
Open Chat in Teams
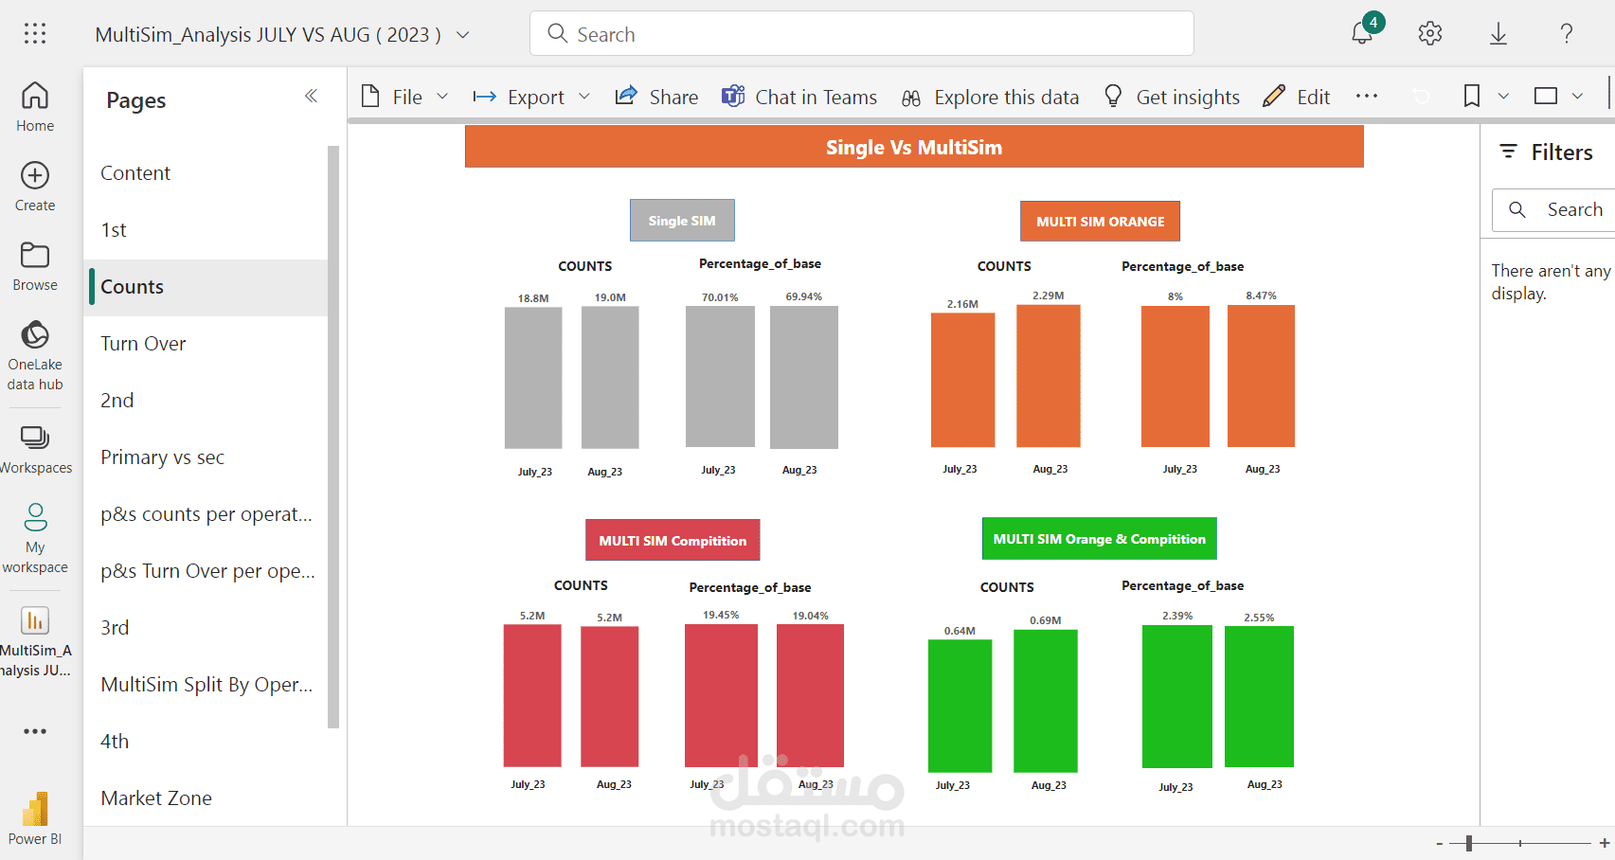[x=799, y=96]
